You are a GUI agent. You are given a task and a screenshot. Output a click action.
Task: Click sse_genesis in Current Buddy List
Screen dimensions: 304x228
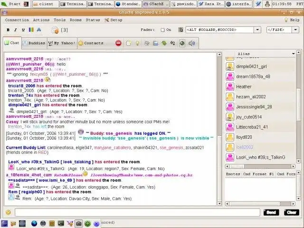pyautogui.click(x=171, y=148)
